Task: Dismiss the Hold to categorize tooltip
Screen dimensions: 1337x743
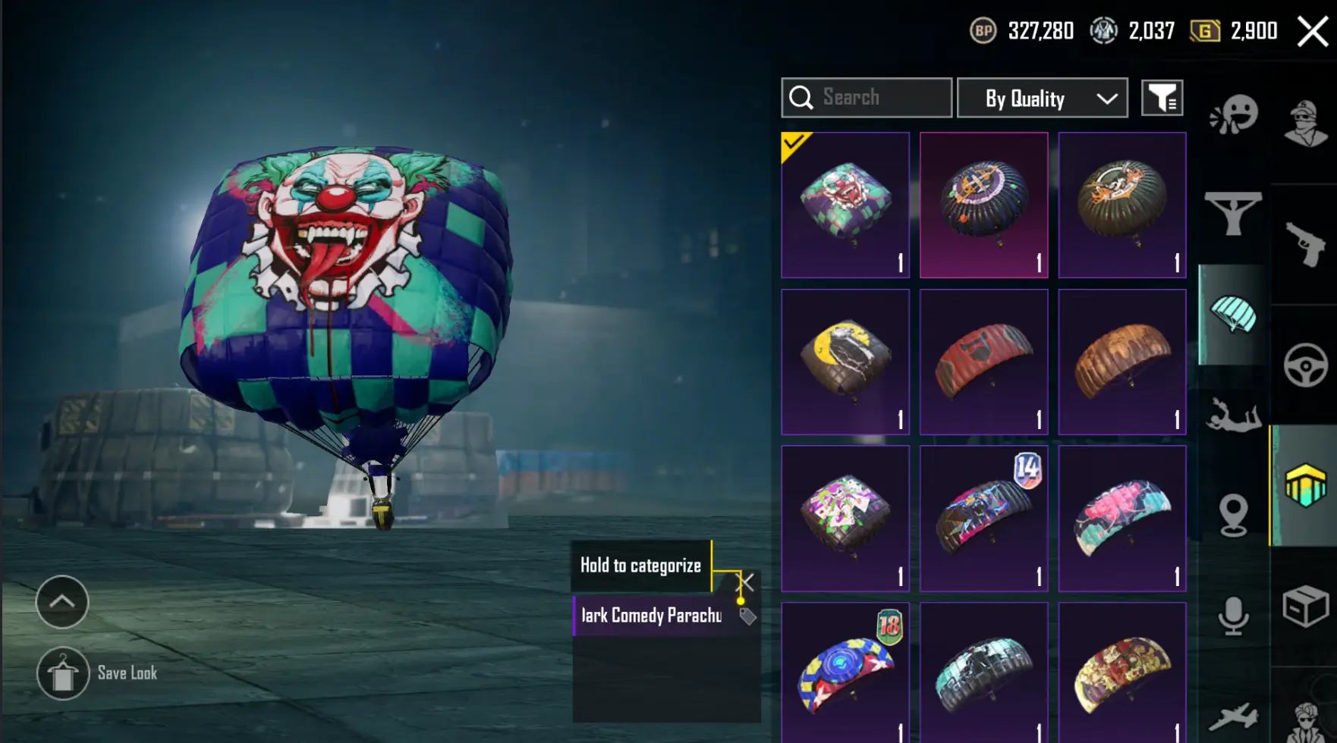Action: [746, 582]
